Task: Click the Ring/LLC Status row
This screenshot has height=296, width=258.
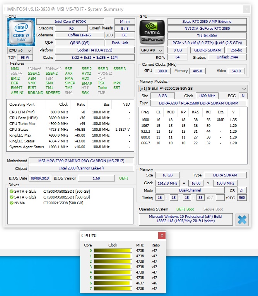Action: click(70, 141)
